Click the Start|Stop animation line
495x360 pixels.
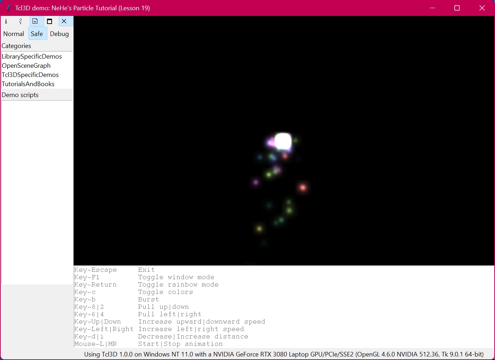click(148, 344)
